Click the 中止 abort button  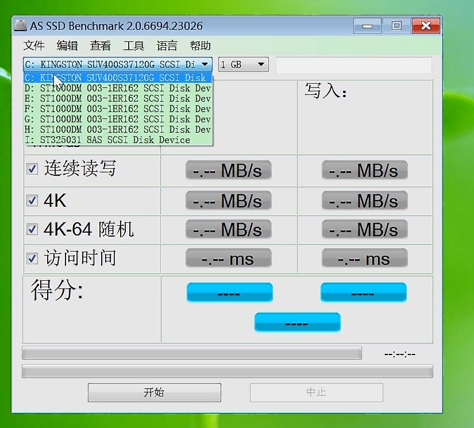coord(316,392)
